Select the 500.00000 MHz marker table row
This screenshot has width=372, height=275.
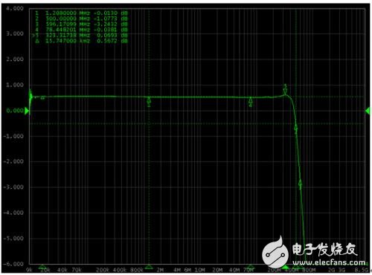pos(81,19)
